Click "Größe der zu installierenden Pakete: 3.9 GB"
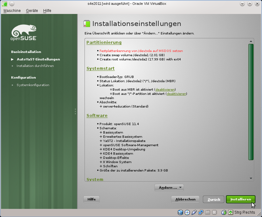 coord(134,171)
